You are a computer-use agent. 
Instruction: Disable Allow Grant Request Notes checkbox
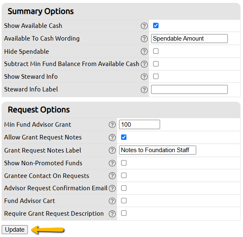124,137
